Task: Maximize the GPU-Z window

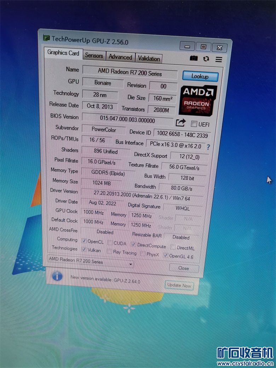Action: click(x=203, y=47)
